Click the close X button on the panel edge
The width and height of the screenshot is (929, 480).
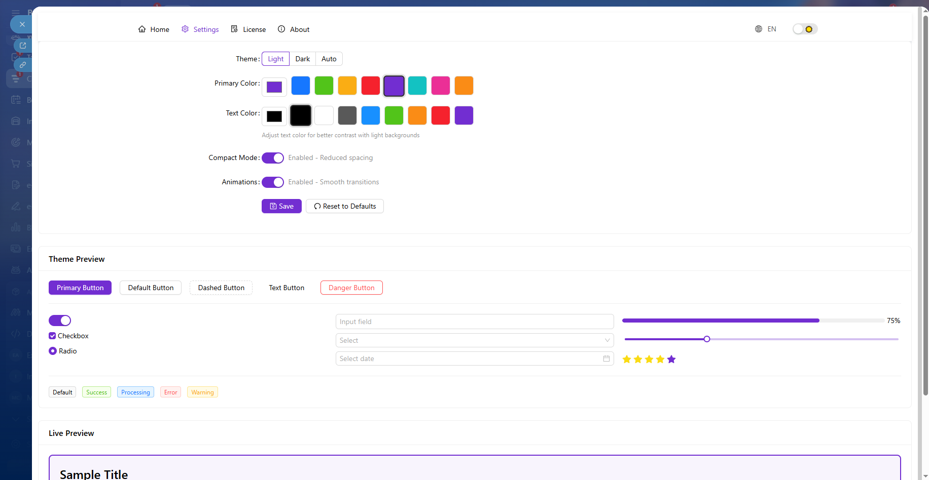pos(22,24)
